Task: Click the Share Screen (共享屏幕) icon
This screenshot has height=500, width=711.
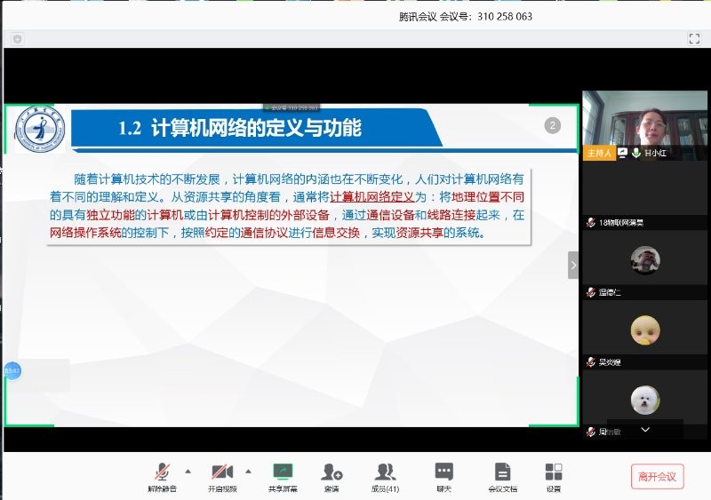Action: [x=283, y=472]
